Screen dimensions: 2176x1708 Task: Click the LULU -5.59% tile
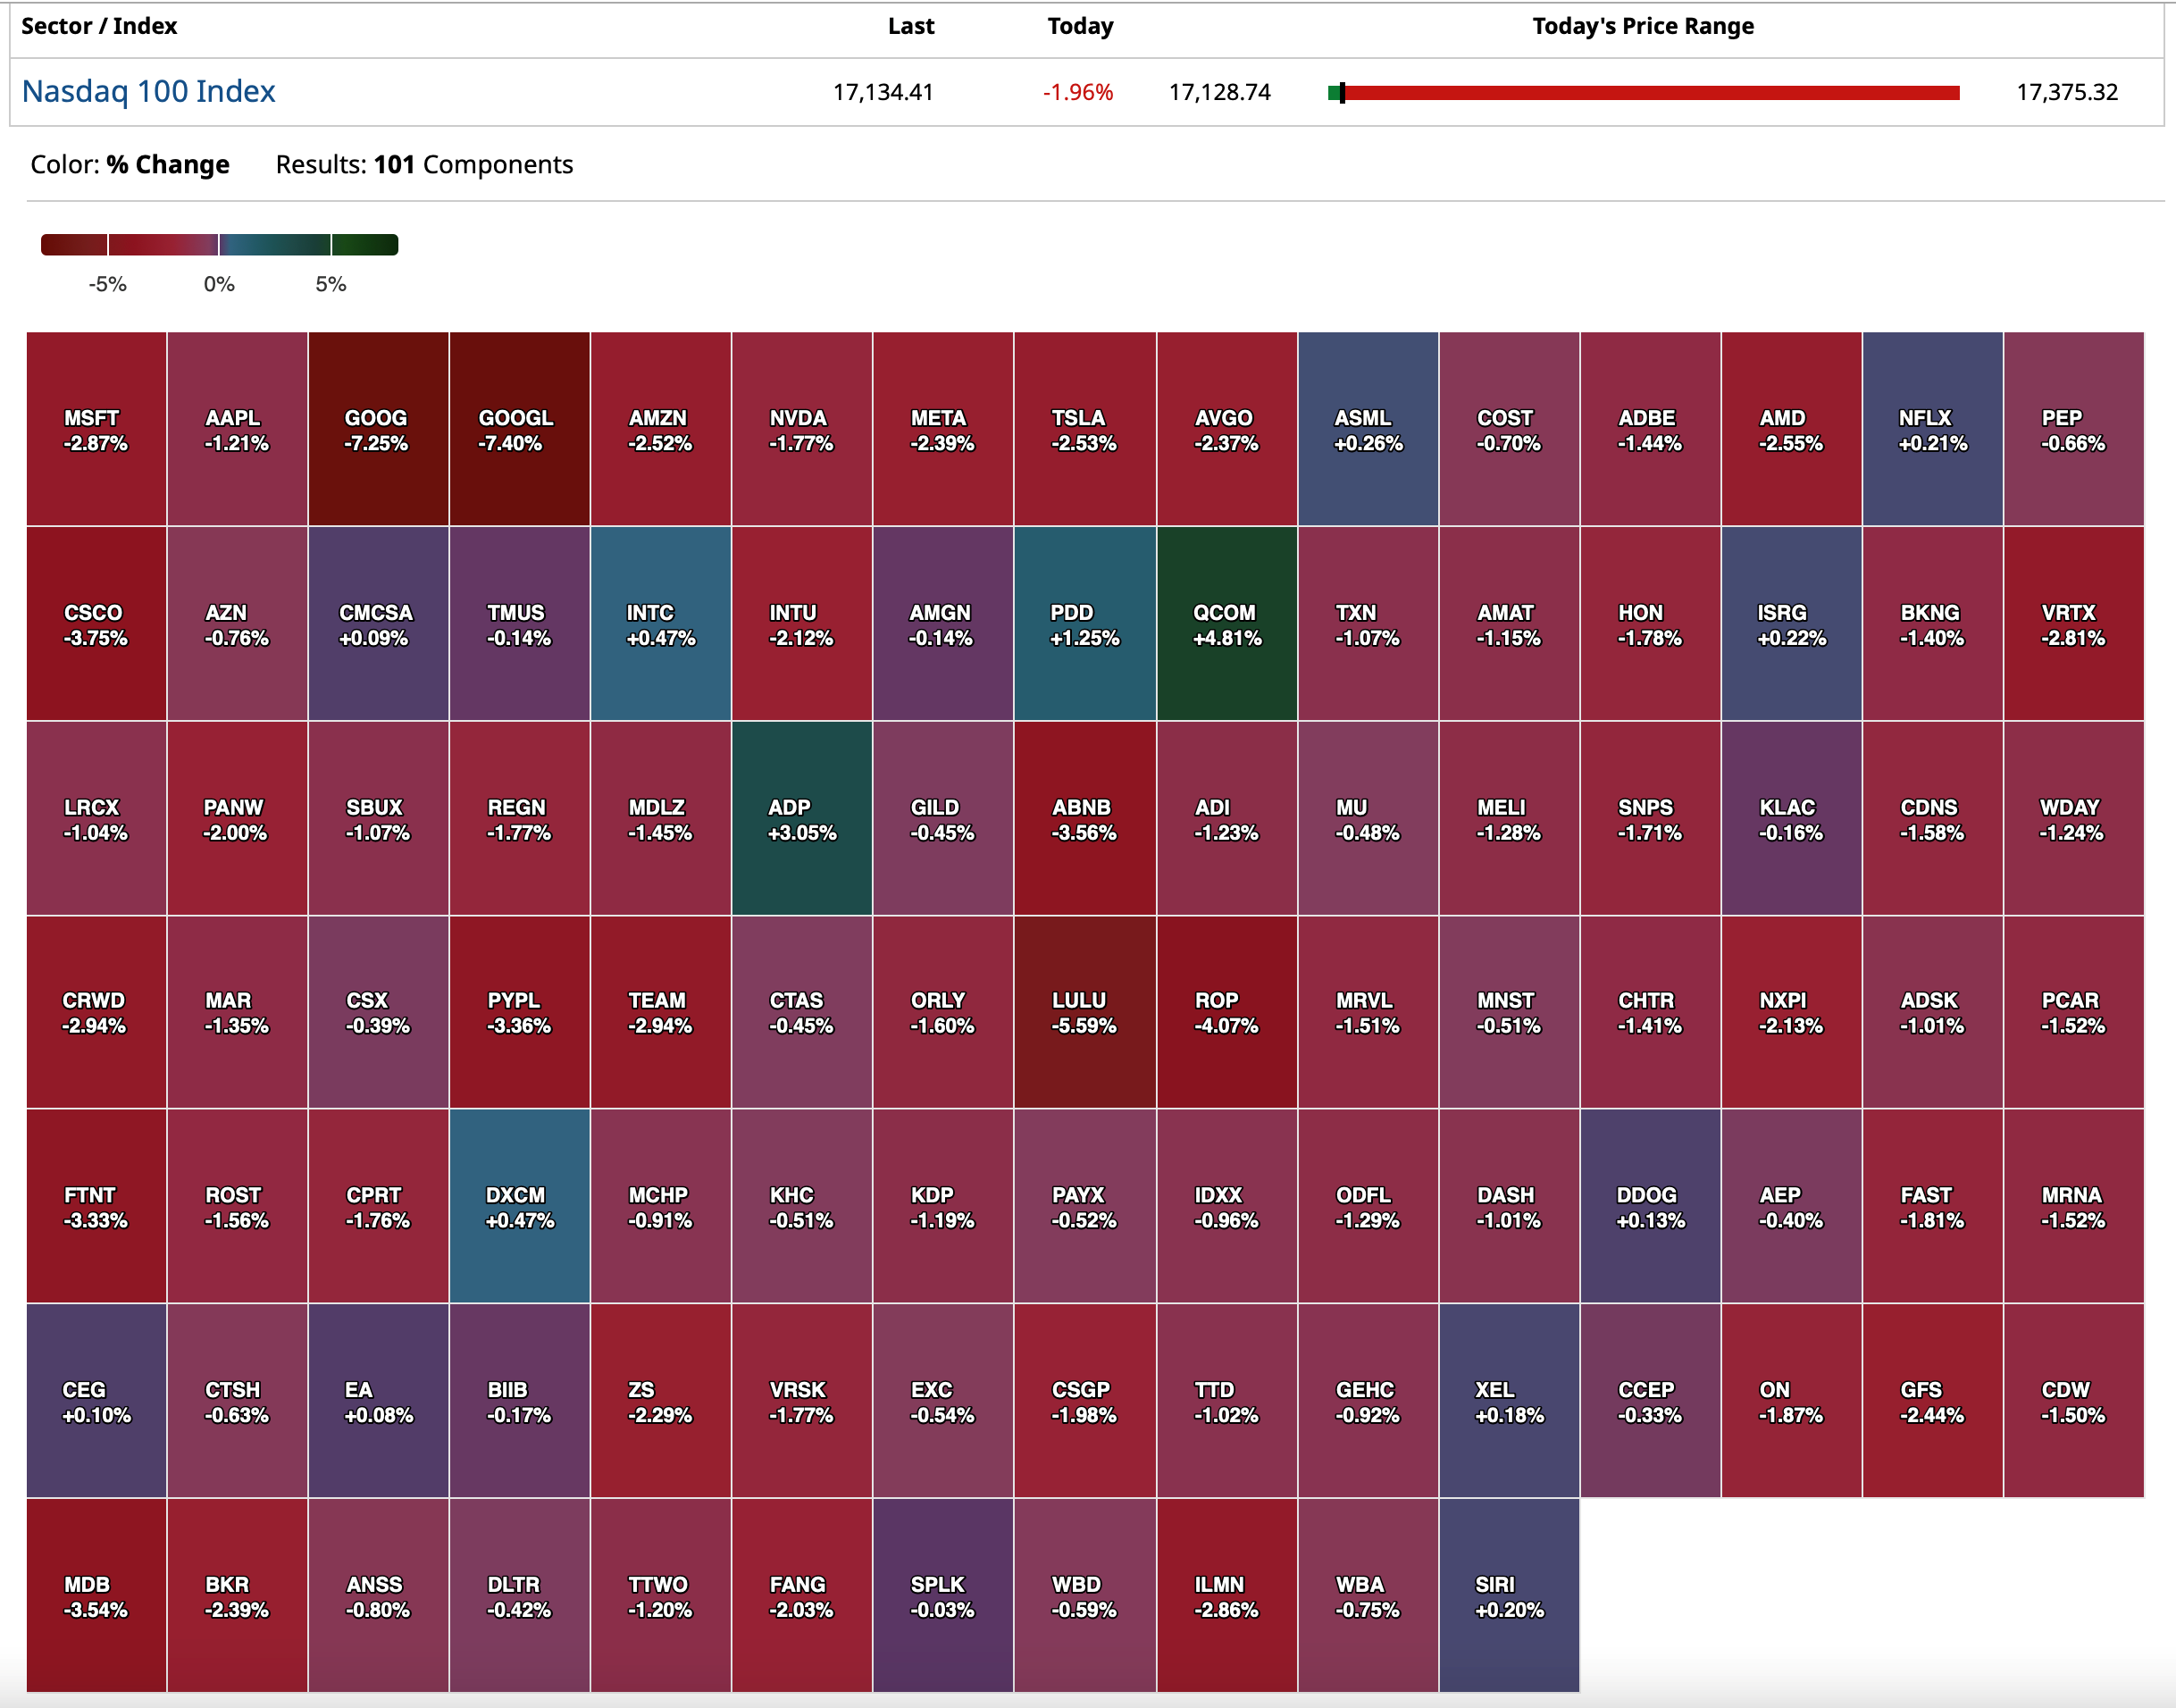[1084, 1012]
